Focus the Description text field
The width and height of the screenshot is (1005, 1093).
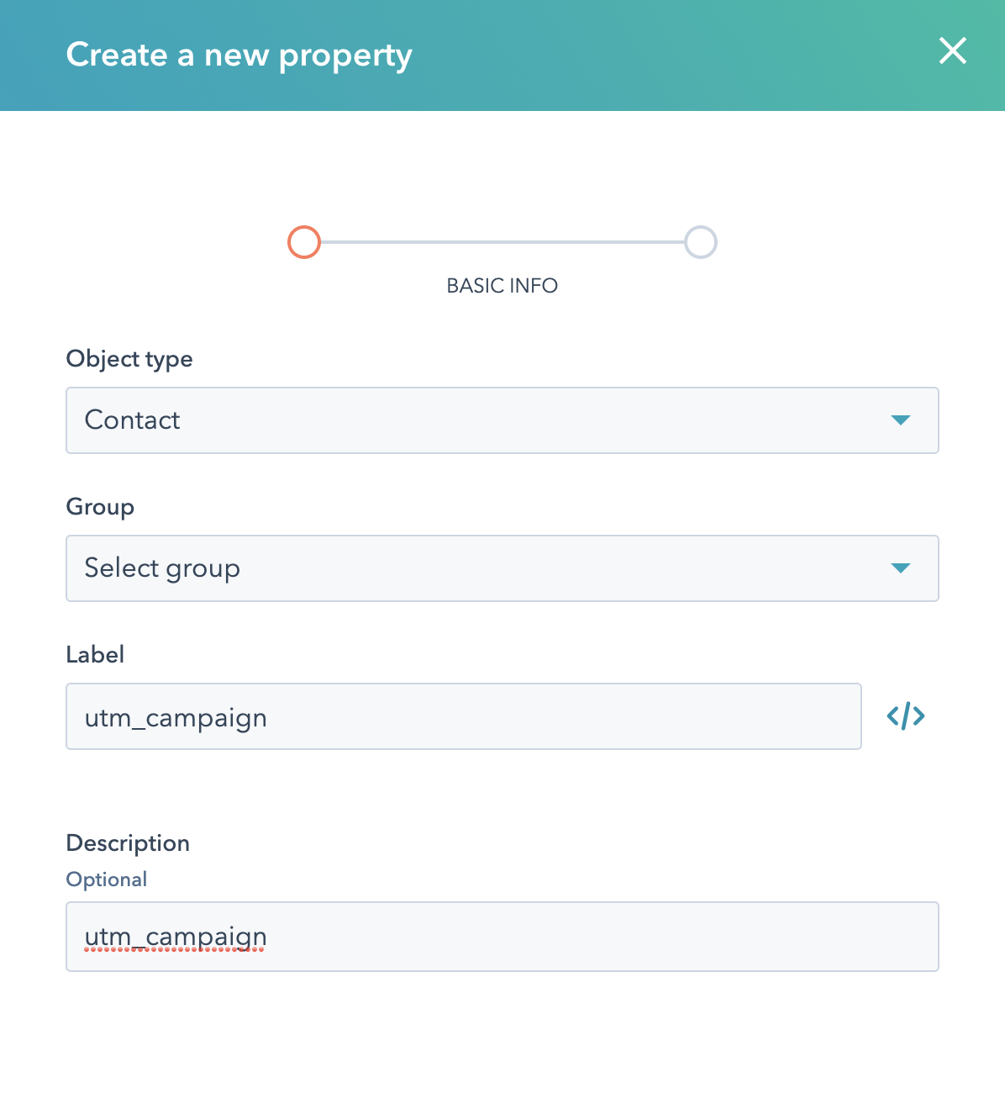pyautogui.click(x=588, y=937)
